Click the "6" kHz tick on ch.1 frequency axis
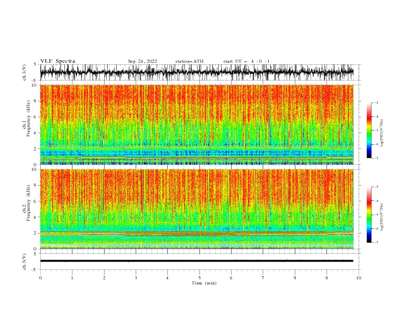 point(36,117)
